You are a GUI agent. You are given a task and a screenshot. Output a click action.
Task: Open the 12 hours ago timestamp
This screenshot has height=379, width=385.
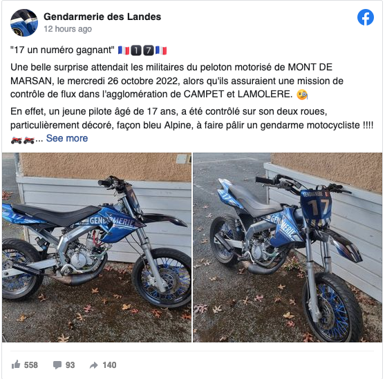pyautogui.click(x=68, y=29)
